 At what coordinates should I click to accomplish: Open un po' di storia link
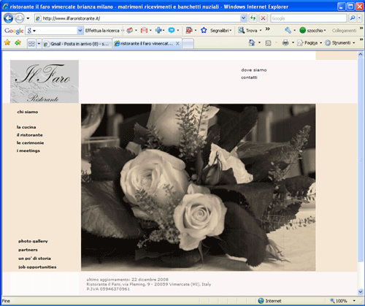(34, 259)
